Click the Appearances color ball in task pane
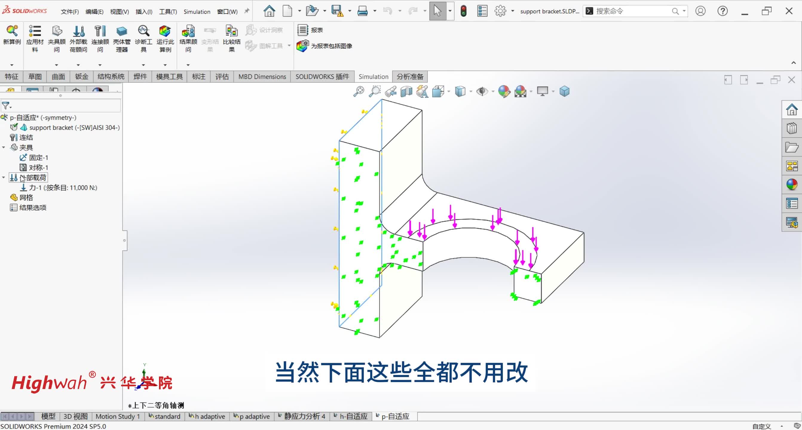Viewport: 802px width, 430px height. pos(792,185)
